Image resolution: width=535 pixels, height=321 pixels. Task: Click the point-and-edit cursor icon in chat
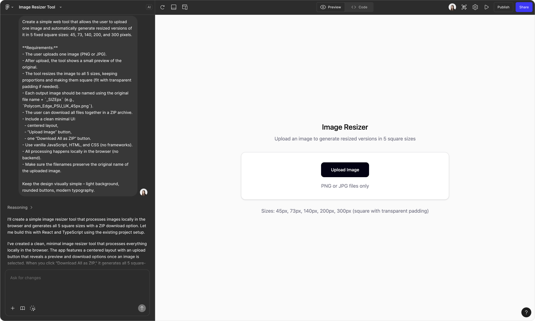point(32,308)
